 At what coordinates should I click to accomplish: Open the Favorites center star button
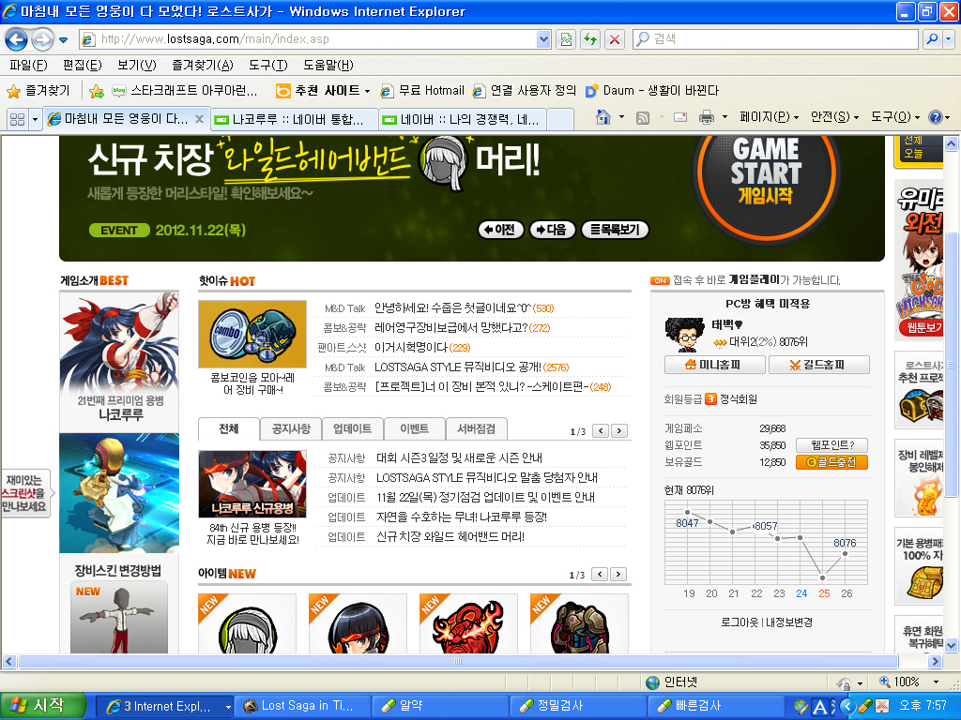38,91
